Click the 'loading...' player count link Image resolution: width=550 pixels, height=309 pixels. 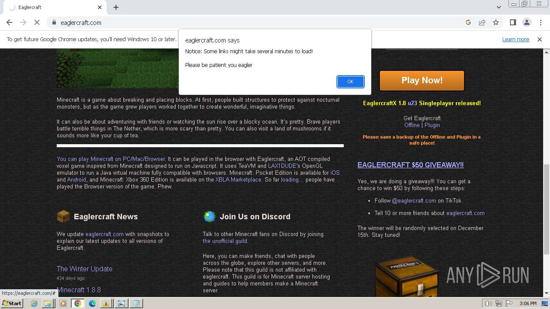pos(292,179)
